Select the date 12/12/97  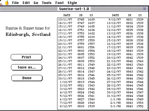click(114, 30)
